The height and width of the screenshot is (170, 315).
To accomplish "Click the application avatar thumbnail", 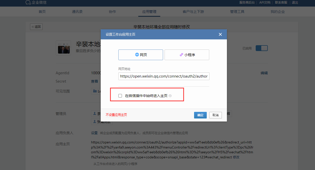I will 63,48.
